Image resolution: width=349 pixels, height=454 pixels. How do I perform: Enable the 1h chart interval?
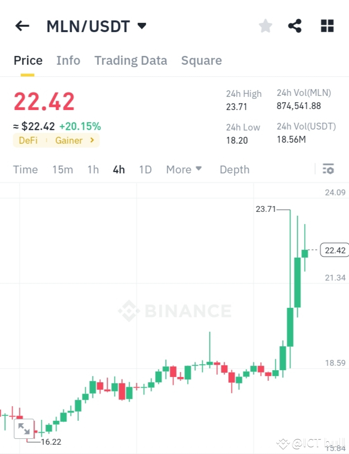(93, 170)
